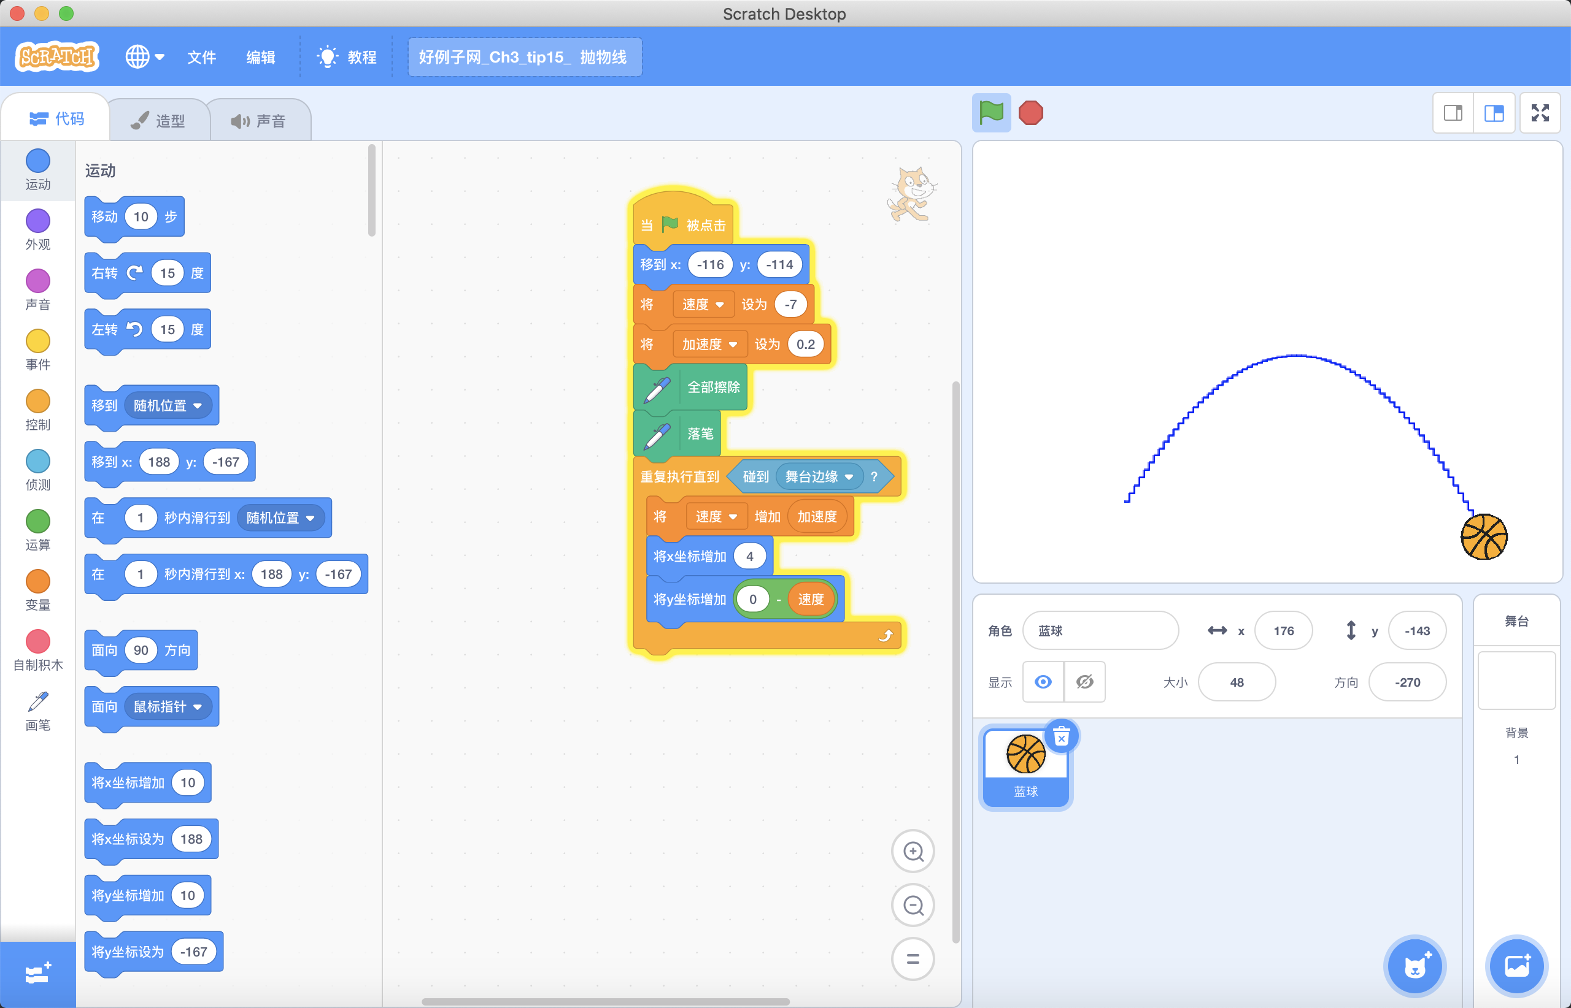The image size is (1571, 1008).
Task: Open the 鼠标指针 dropdown in 面向 block
Action: click(168, 706)
